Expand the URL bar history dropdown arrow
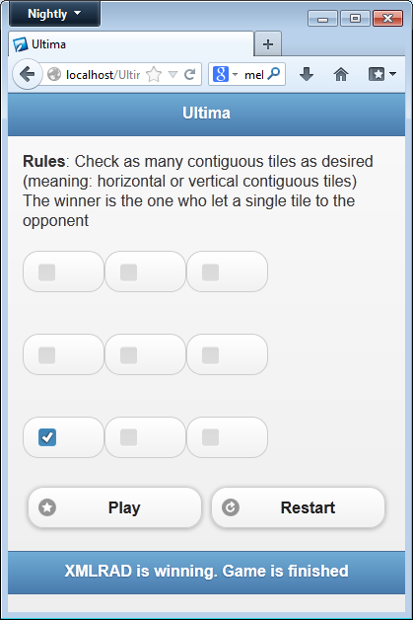 (x=172, y=74)
